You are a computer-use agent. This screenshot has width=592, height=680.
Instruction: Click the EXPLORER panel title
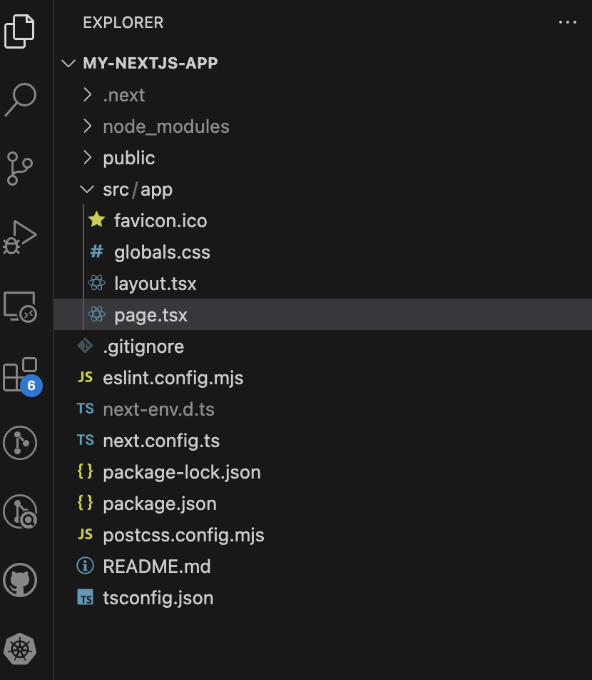point(123,23)
